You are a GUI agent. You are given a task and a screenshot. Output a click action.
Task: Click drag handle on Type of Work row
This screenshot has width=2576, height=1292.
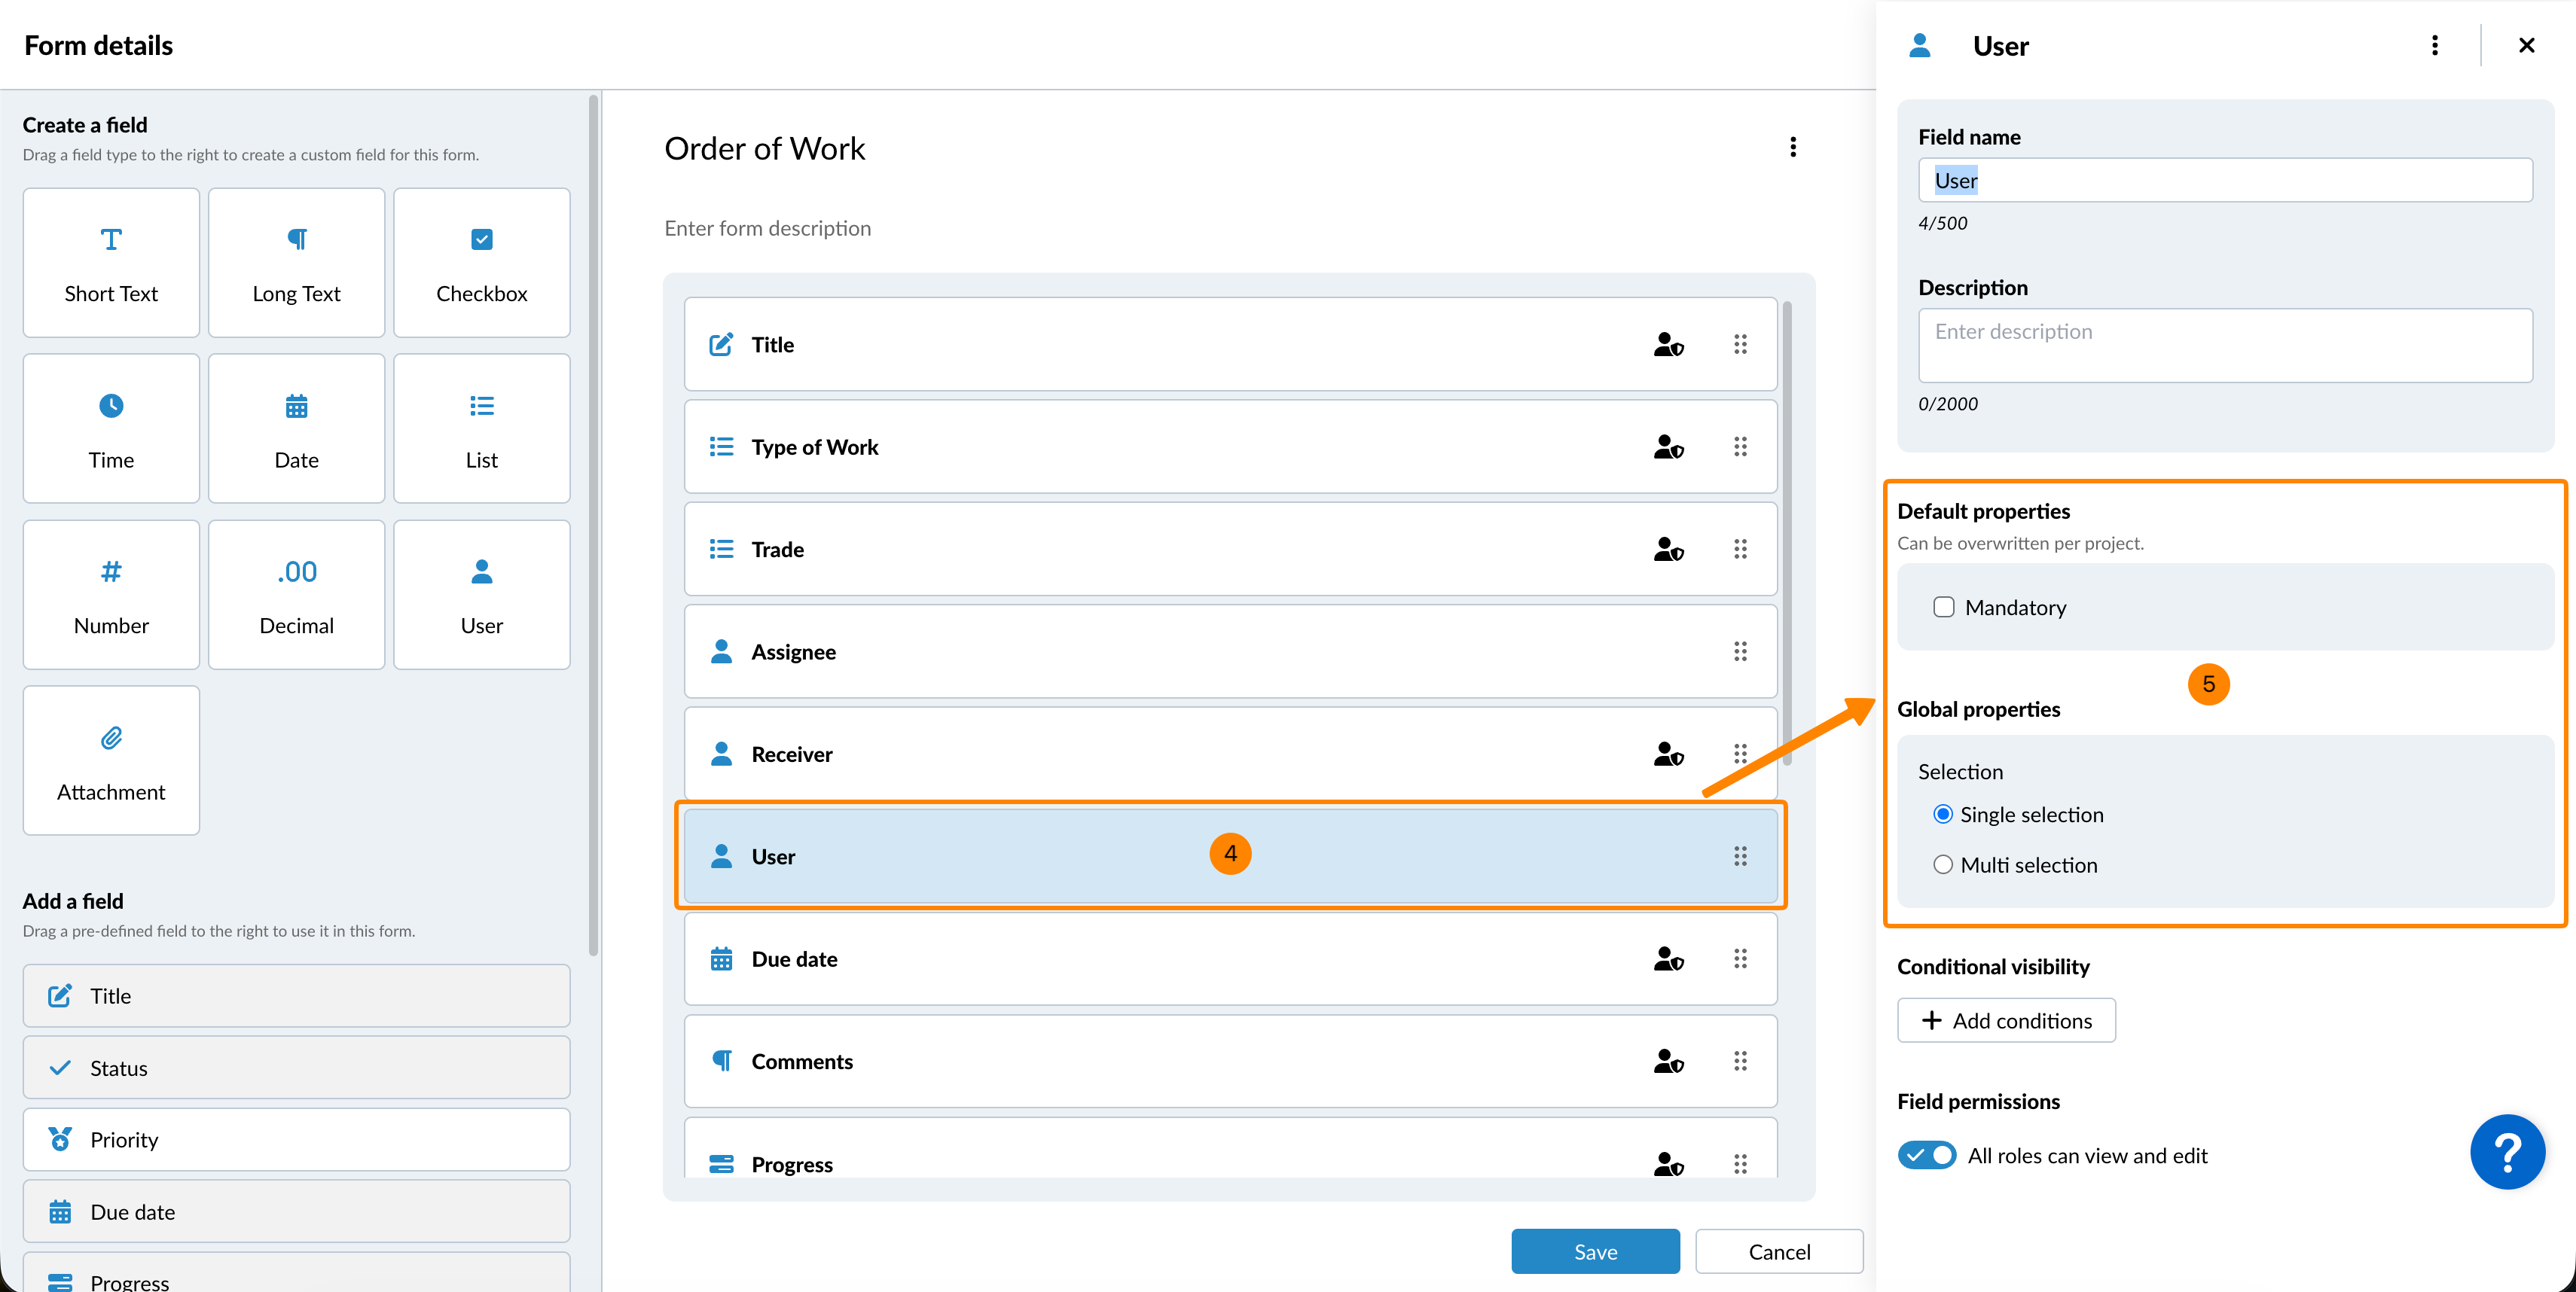tap(1740, 446)
